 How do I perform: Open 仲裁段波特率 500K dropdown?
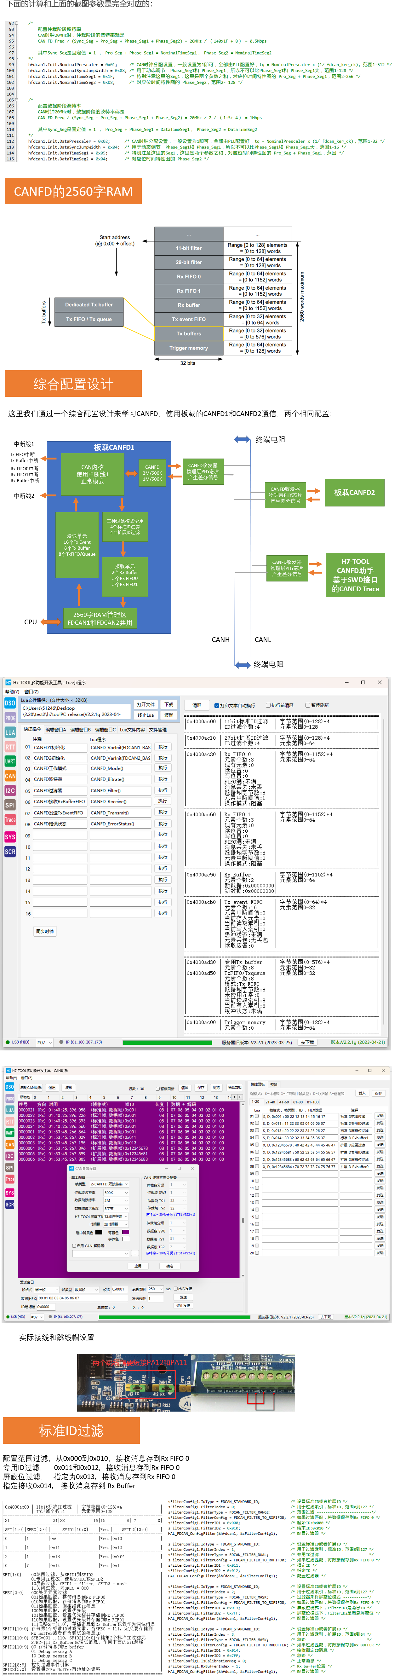pyautogui.click(x=117, y=1193)
